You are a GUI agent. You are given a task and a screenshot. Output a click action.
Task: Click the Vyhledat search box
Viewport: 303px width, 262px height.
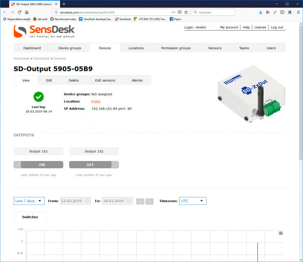(x=213, y=12)
